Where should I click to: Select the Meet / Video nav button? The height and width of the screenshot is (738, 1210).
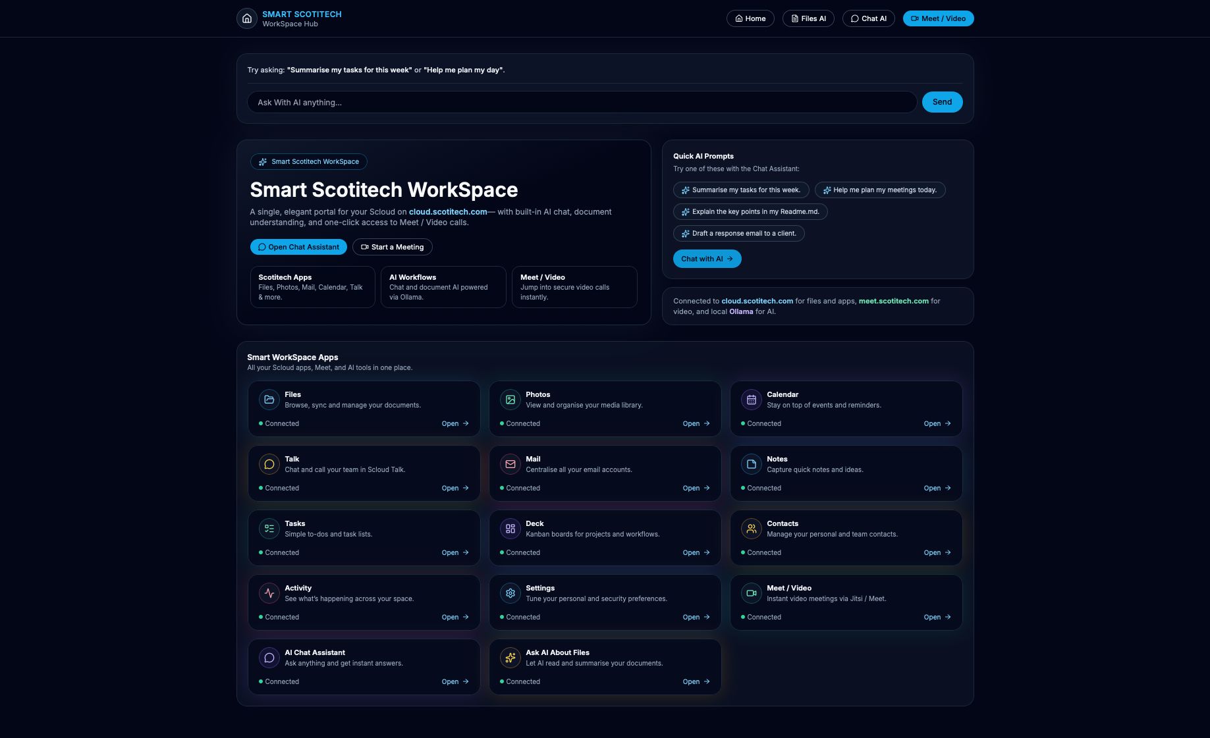coord(938,18)
